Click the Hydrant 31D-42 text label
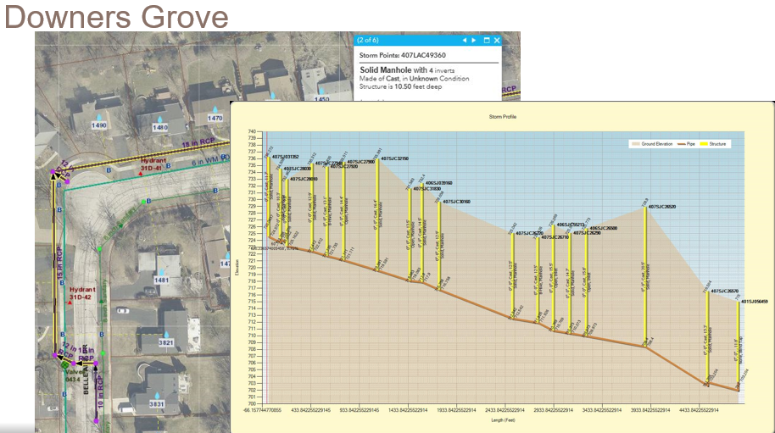The image size is (775, 433). click(x=82, y=293)
